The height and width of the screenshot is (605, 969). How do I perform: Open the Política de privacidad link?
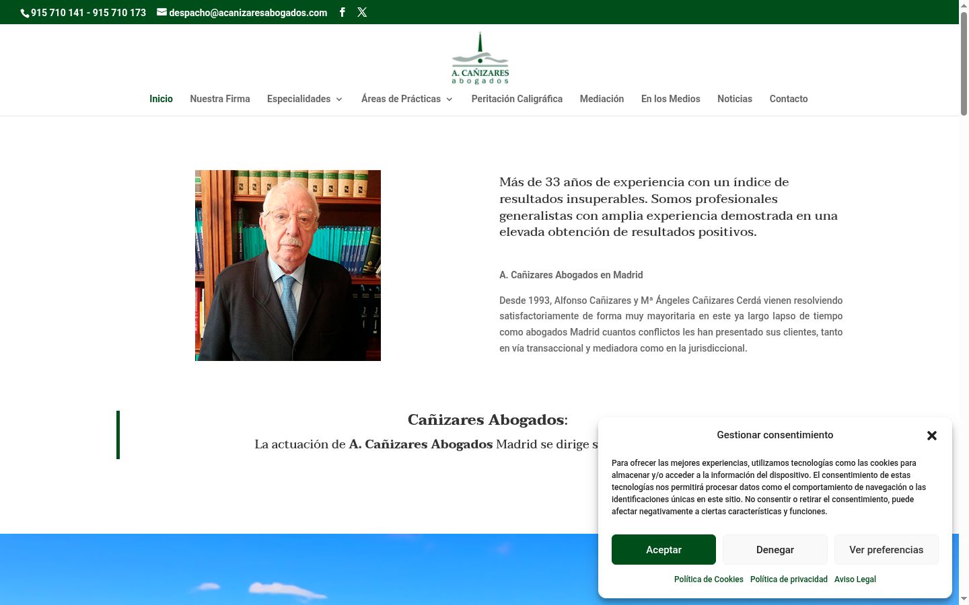coord(789,579)
